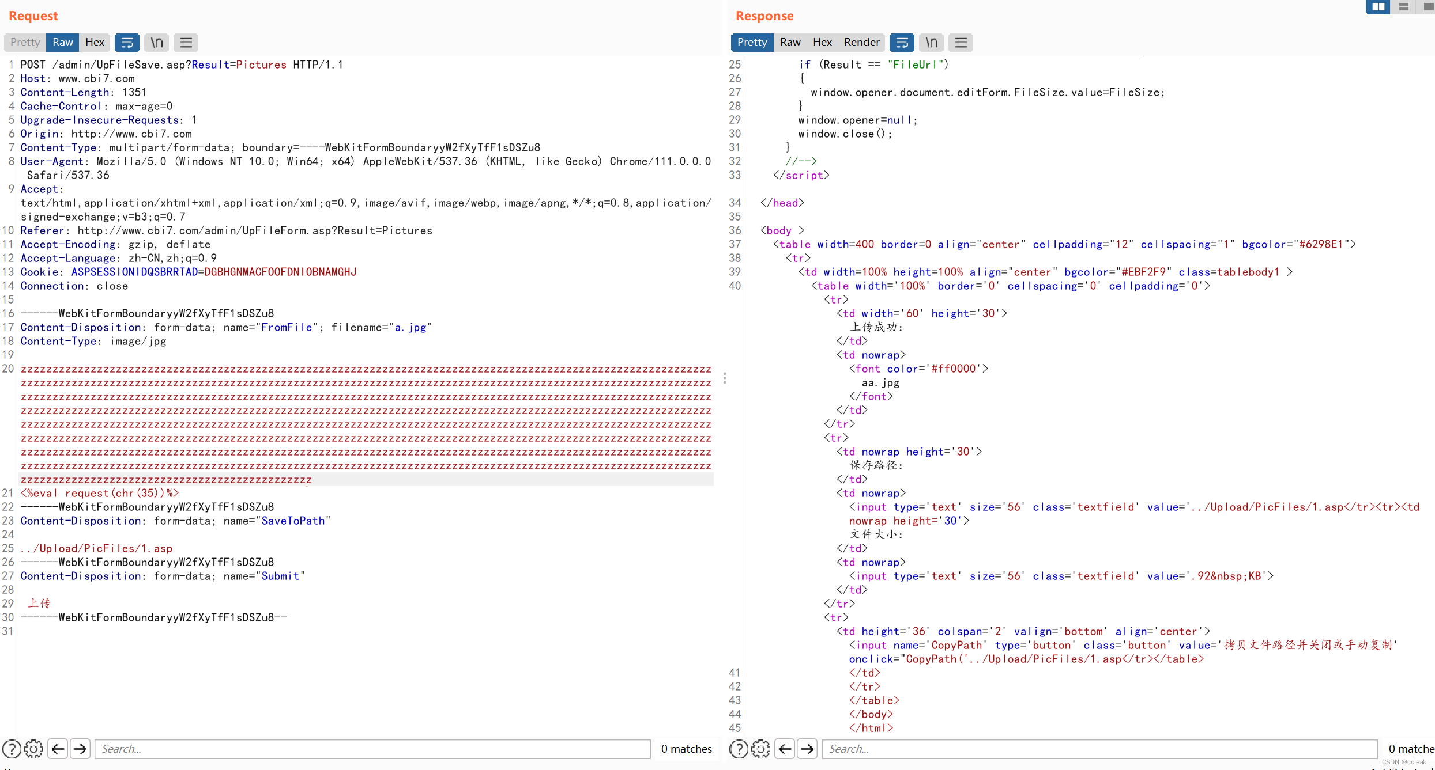Switch to Hex view in the Request panel
Image resolution: width=1435 pixels, height=770 pixels.
[x=95, y=42]
